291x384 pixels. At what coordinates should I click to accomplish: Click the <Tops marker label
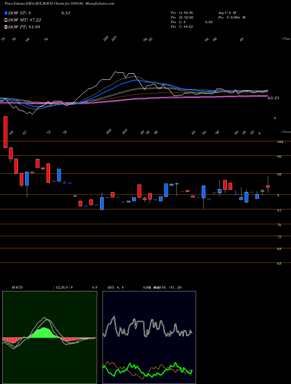(286, 39)
